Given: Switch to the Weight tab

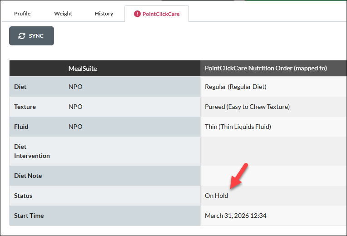Looking at the screenshot, I should click(x=63, y=14).
